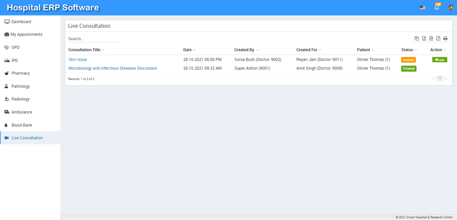Open the user profile avatar
The image size is (457, 220).
click(451, 8)
